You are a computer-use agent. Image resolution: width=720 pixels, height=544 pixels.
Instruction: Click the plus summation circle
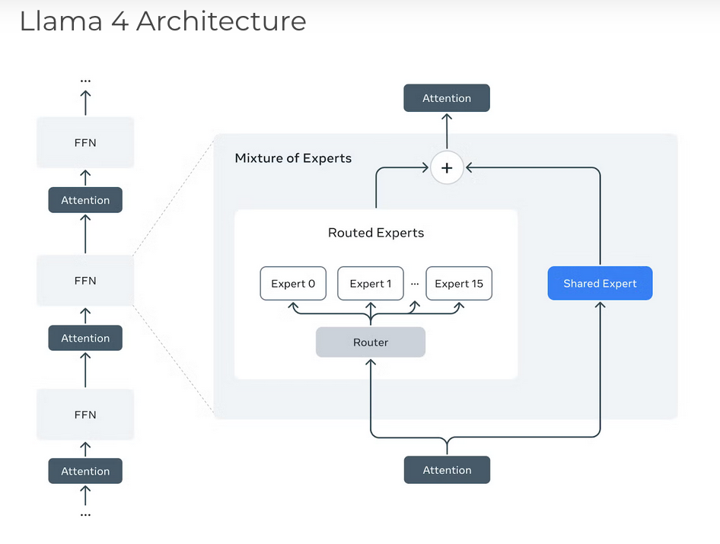[447, 167]
